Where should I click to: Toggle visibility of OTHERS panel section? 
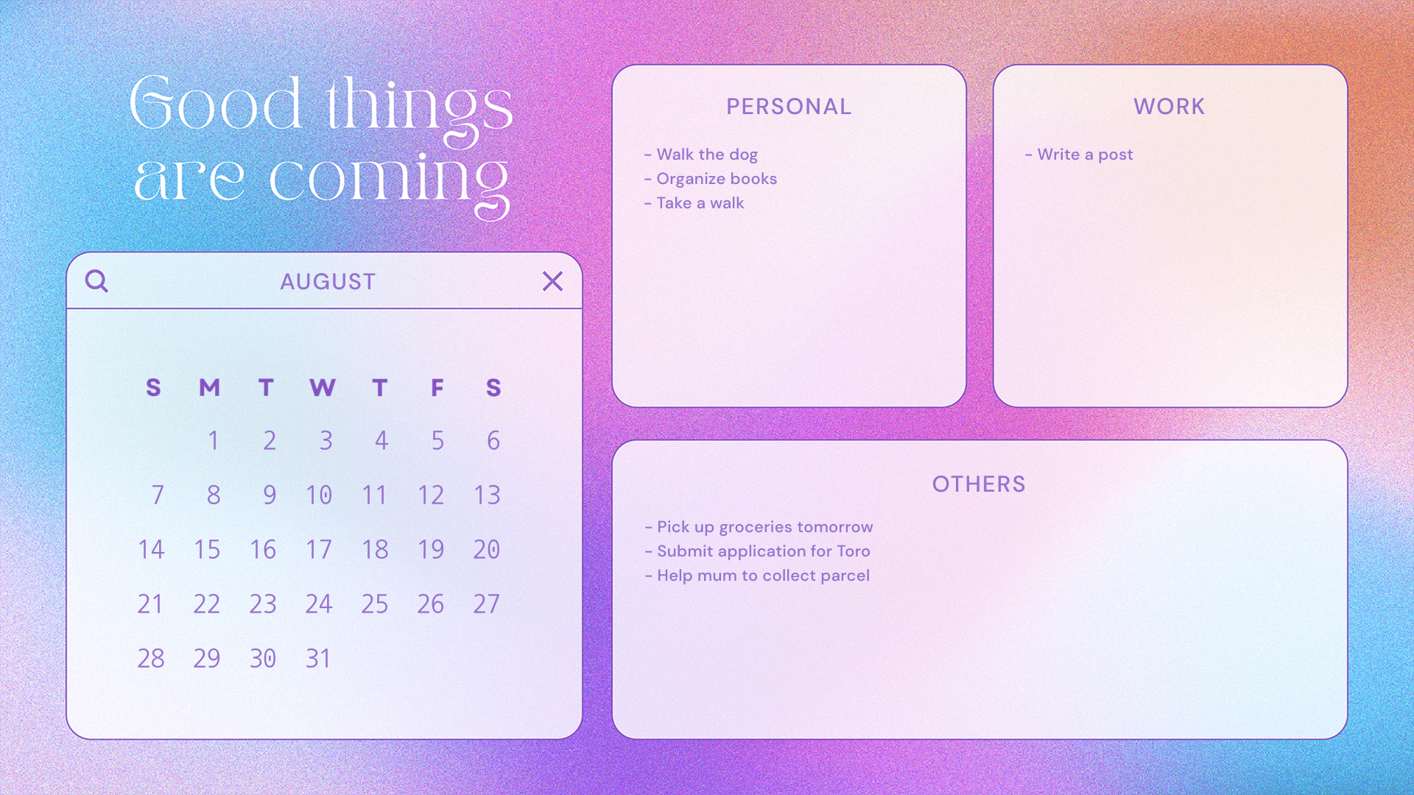click(979, 484)
